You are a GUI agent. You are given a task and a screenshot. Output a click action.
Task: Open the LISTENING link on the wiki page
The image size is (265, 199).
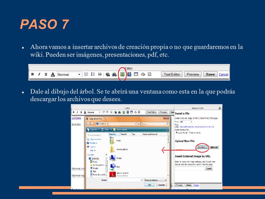(76, 118)
